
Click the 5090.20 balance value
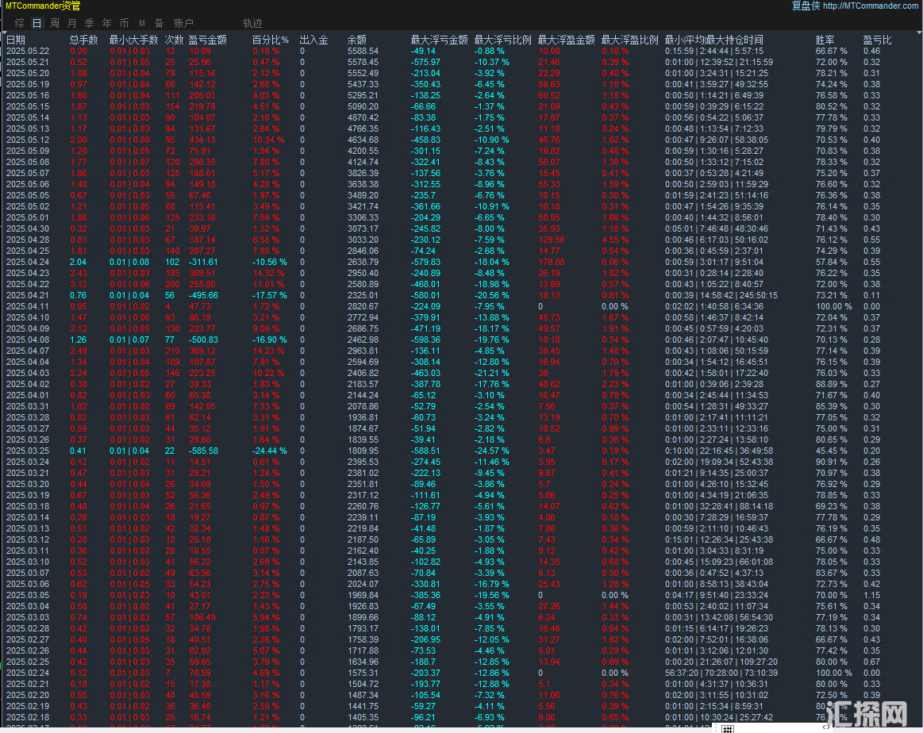tap(363, 106)
